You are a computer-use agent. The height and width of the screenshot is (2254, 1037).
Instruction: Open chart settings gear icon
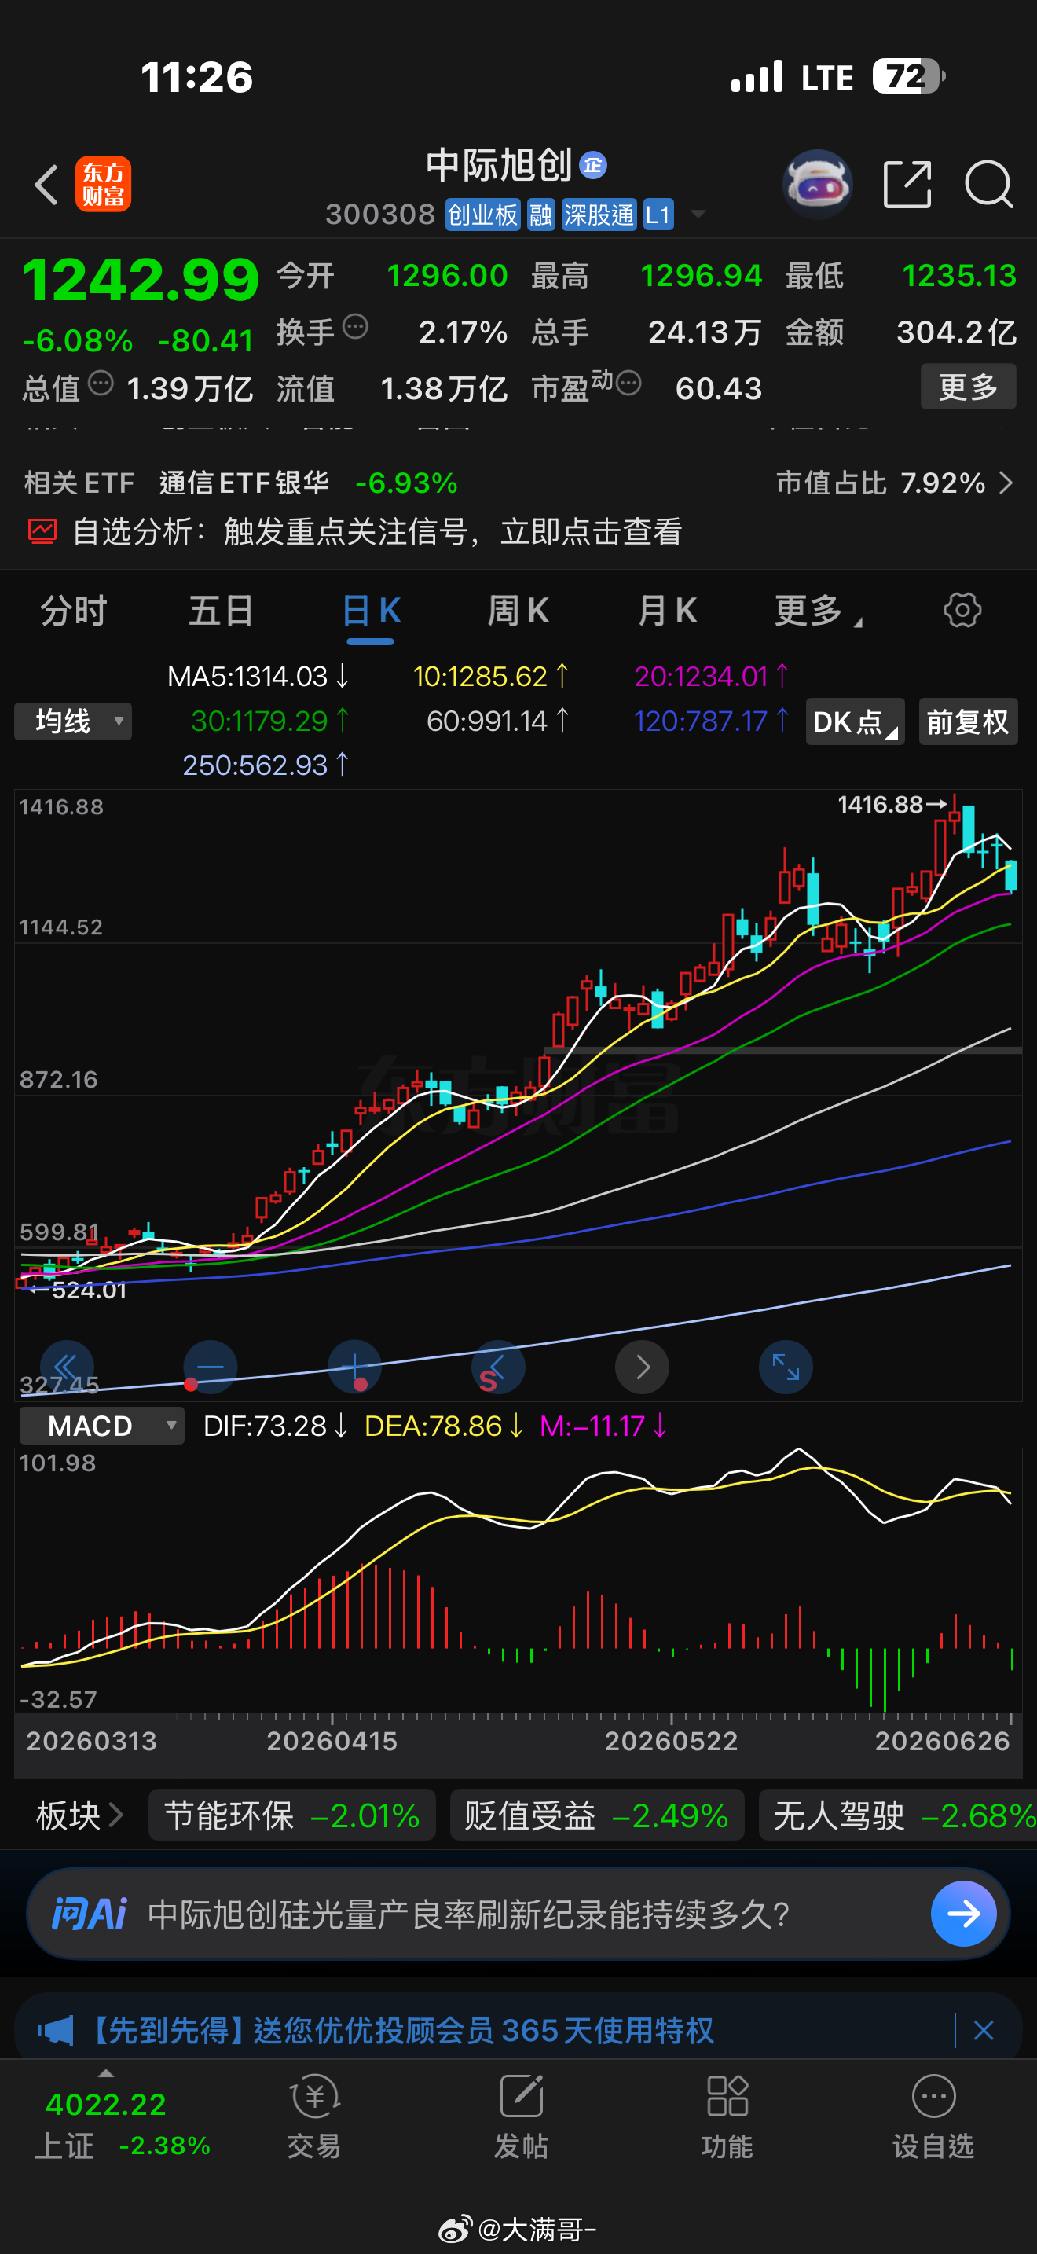[962, 610]
